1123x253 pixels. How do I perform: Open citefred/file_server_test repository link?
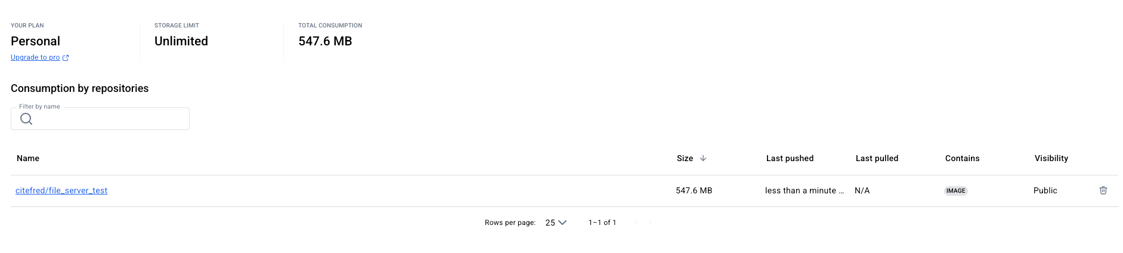[x=61, y=190]
